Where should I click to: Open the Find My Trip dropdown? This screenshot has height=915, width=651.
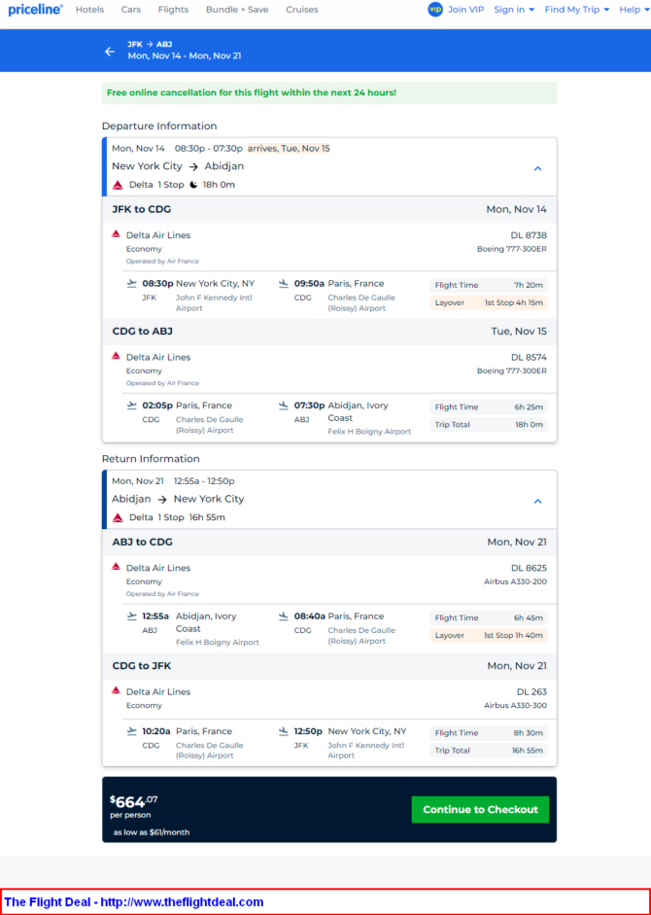click(x=577, y=10)
